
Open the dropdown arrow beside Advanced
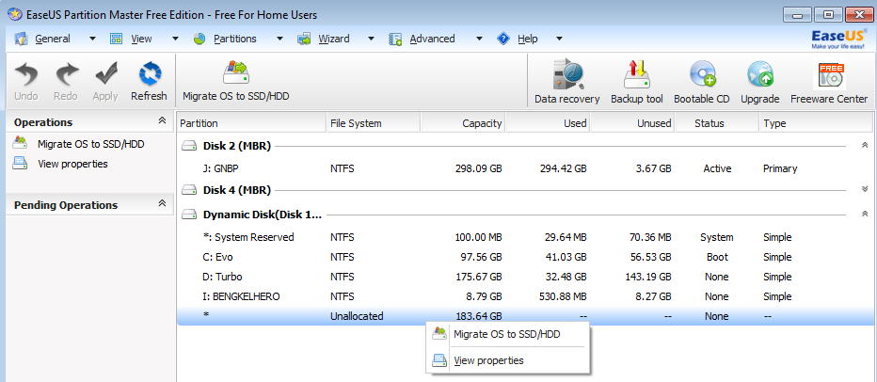[479, 39]
